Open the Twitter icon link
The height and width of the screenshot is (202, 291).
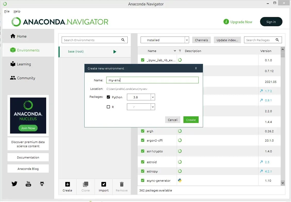(x=14, y=184)
